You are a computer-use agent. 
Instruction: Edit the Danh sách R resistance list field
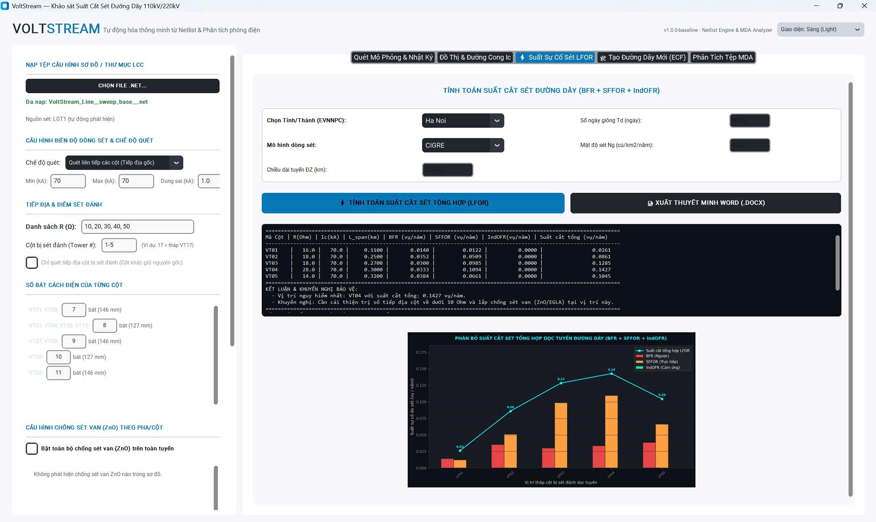pyautogui.click(x=138, y=227)
